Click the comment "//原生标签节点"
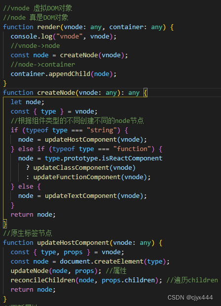The height and width of the screenshot is (306, 221). (x=28, y=233)
